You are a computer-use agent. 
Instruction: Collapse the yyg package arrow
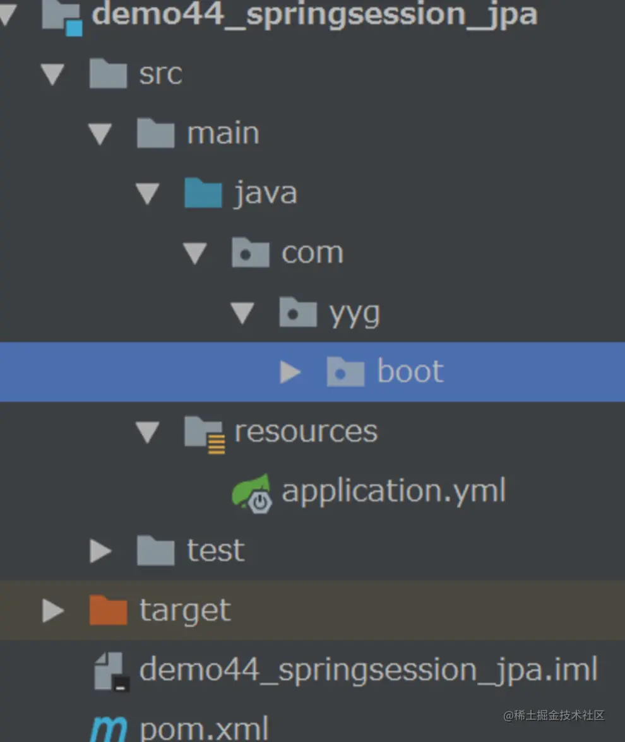242,313
